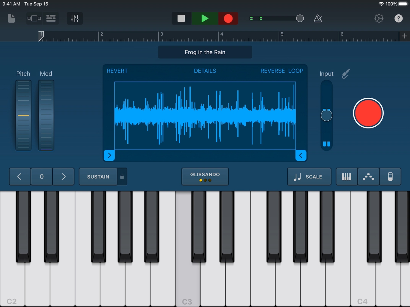Open metronome settings
This screenshot has height=307, width=410.
pyautogui.click(x=318, y=18)
